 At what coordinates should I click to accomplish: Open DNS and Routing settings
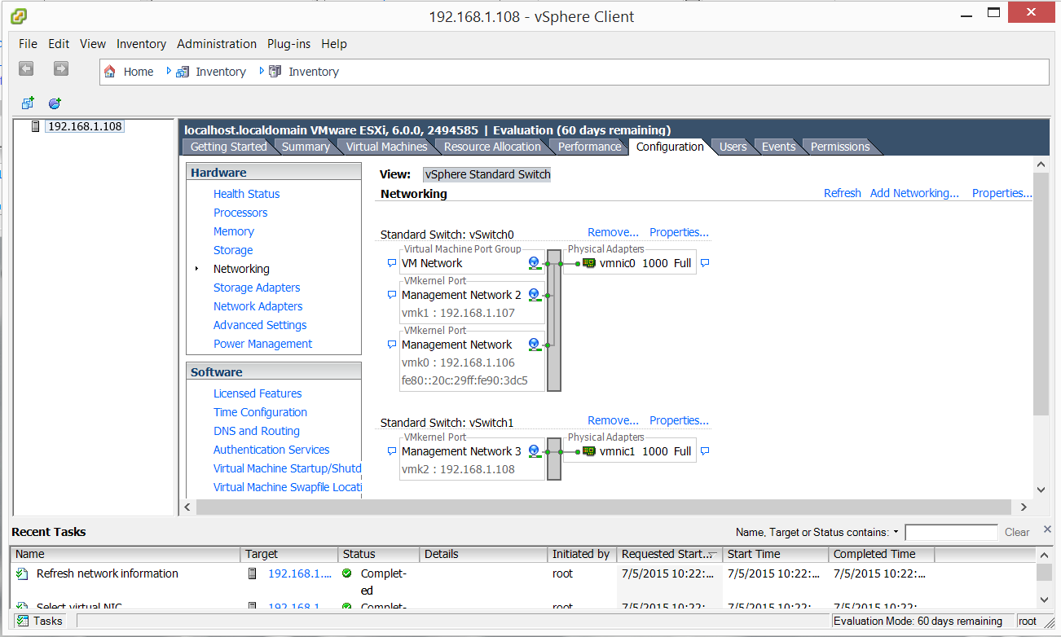coord(257,431)
